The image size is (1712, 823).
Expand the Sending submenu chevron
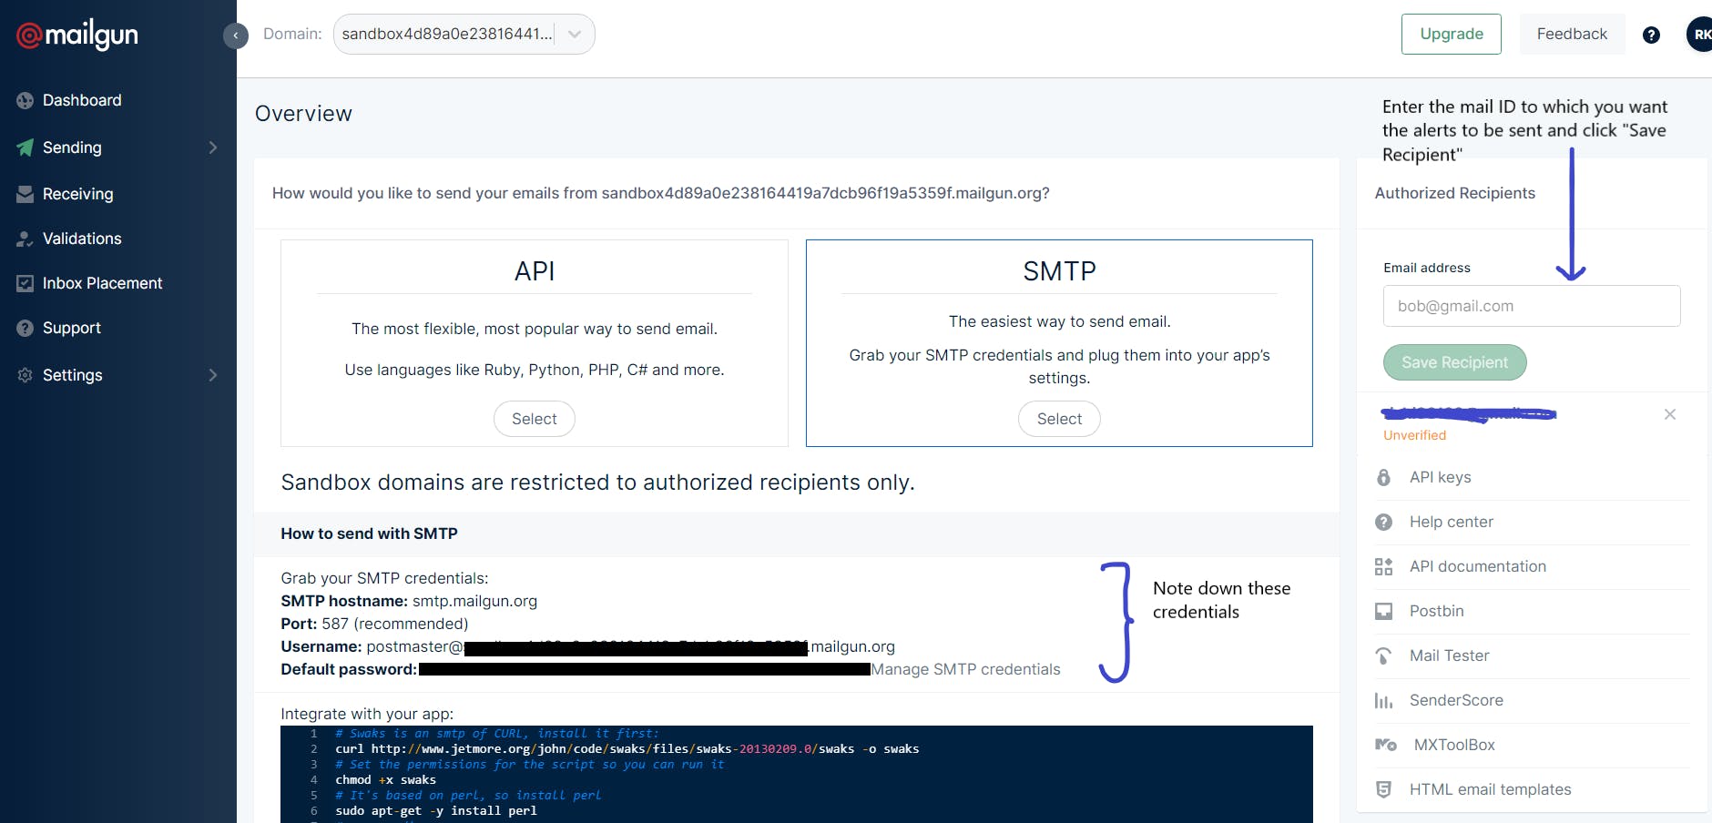213,147
